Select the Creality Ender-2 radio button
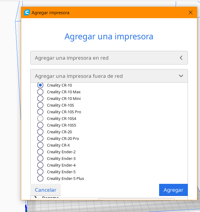 point(40,152)
